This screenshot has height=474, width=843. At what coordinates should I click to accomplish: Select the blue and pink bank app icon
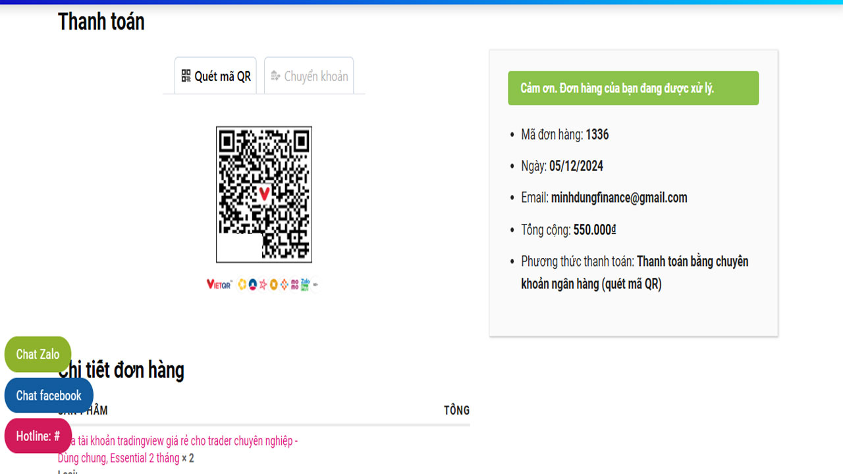(x=253, y=284)
